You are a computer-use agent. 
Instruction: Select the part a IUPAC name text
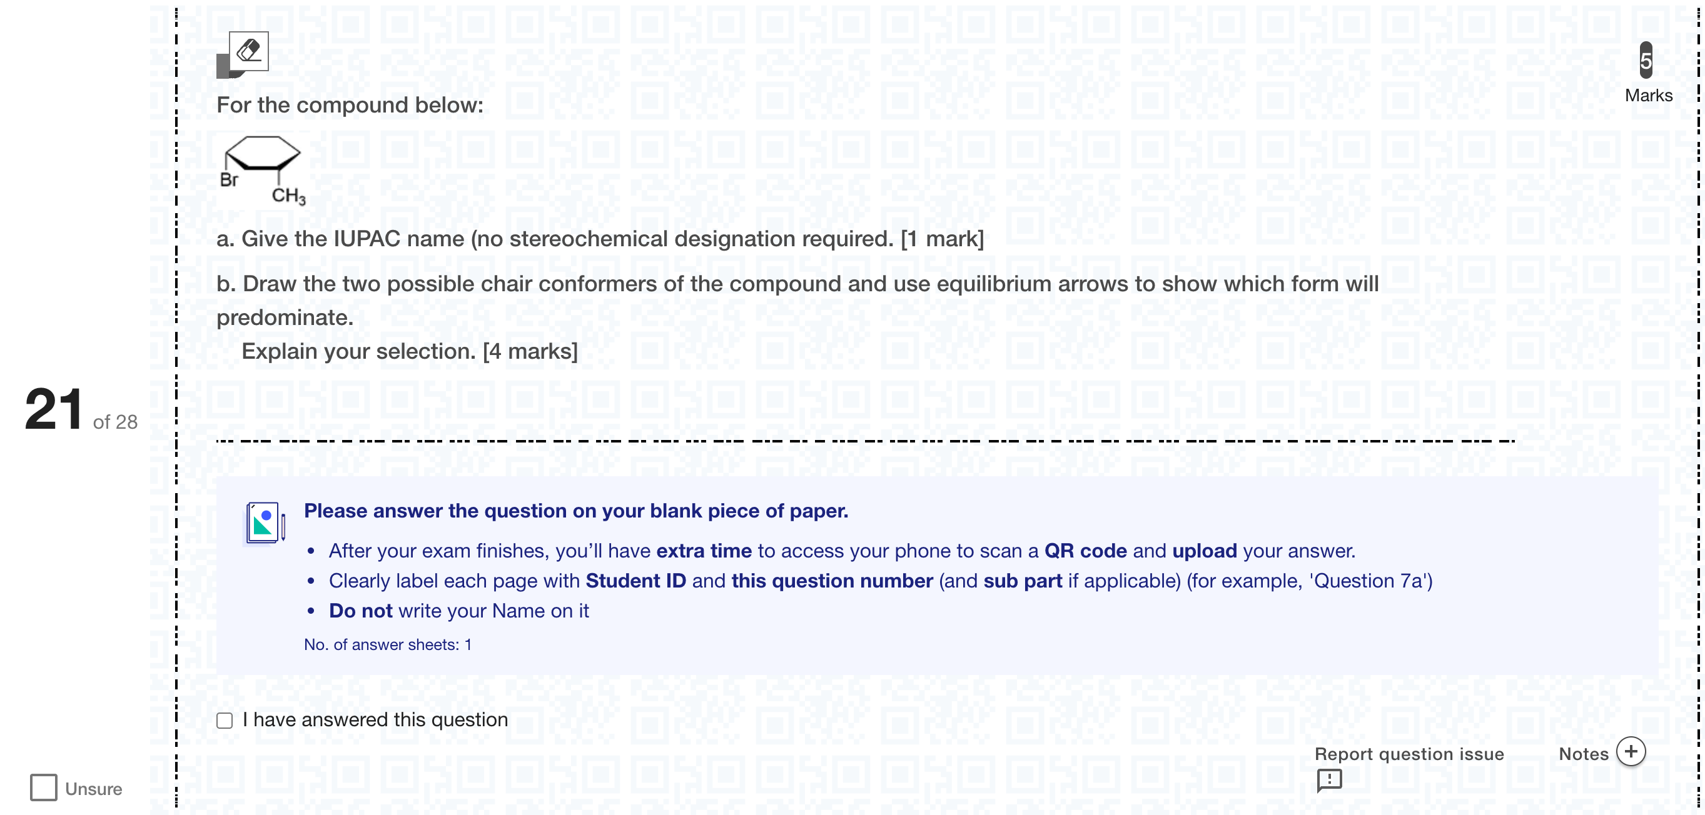tap(600, 239)
